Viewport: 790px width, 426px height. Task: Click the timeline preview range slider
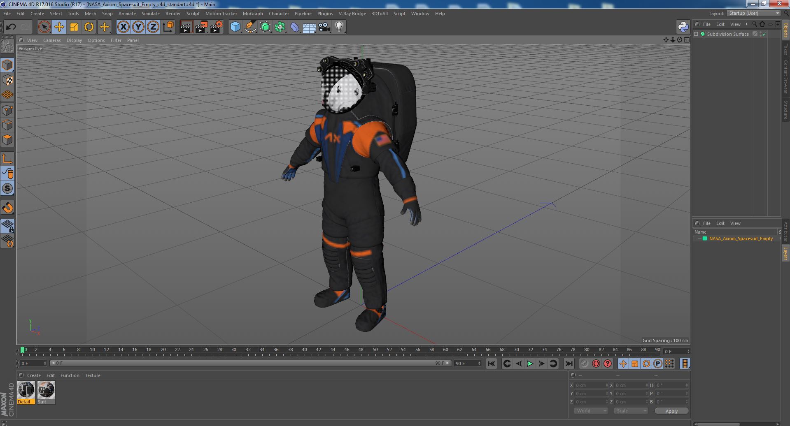point(250,363)
